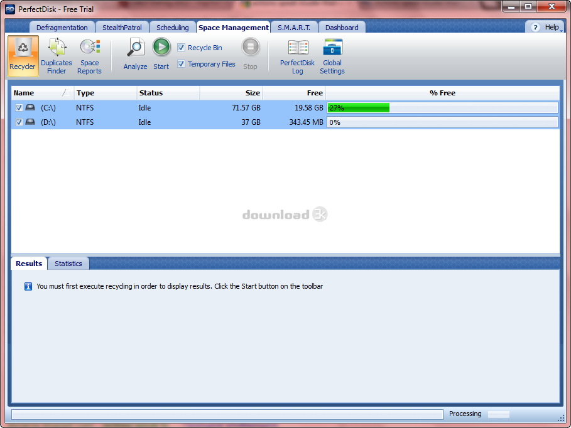Switch to the Defragmentation tab

(62, 27)
